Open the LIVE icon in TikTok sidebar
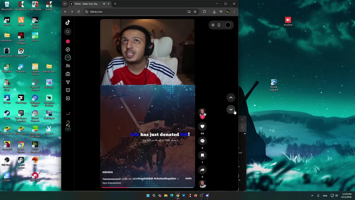The height and width of the screenshot is (200, 355). click(x=68, y=74)
